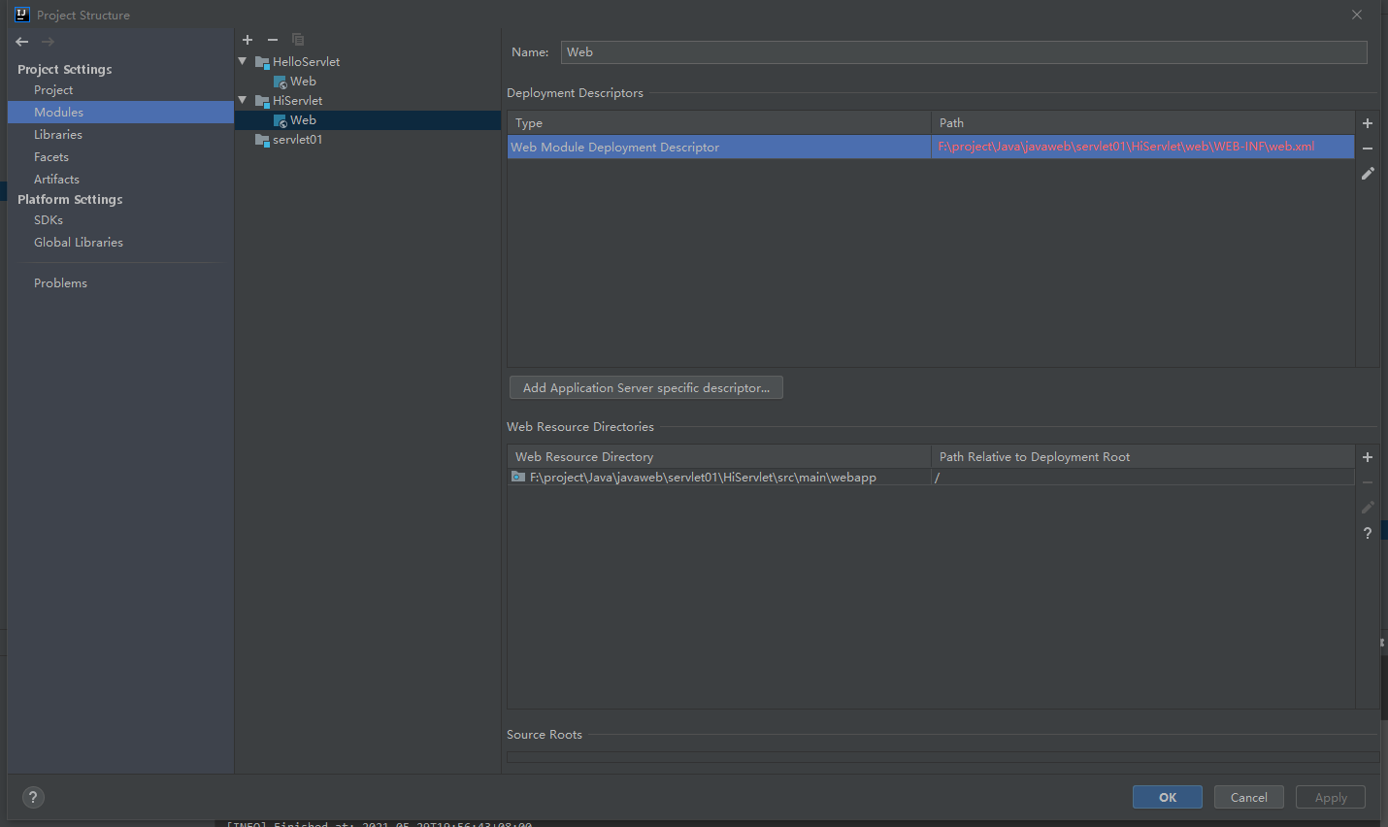
Task: Select Web facet label under HelloServlet
Action: (303, 82)
